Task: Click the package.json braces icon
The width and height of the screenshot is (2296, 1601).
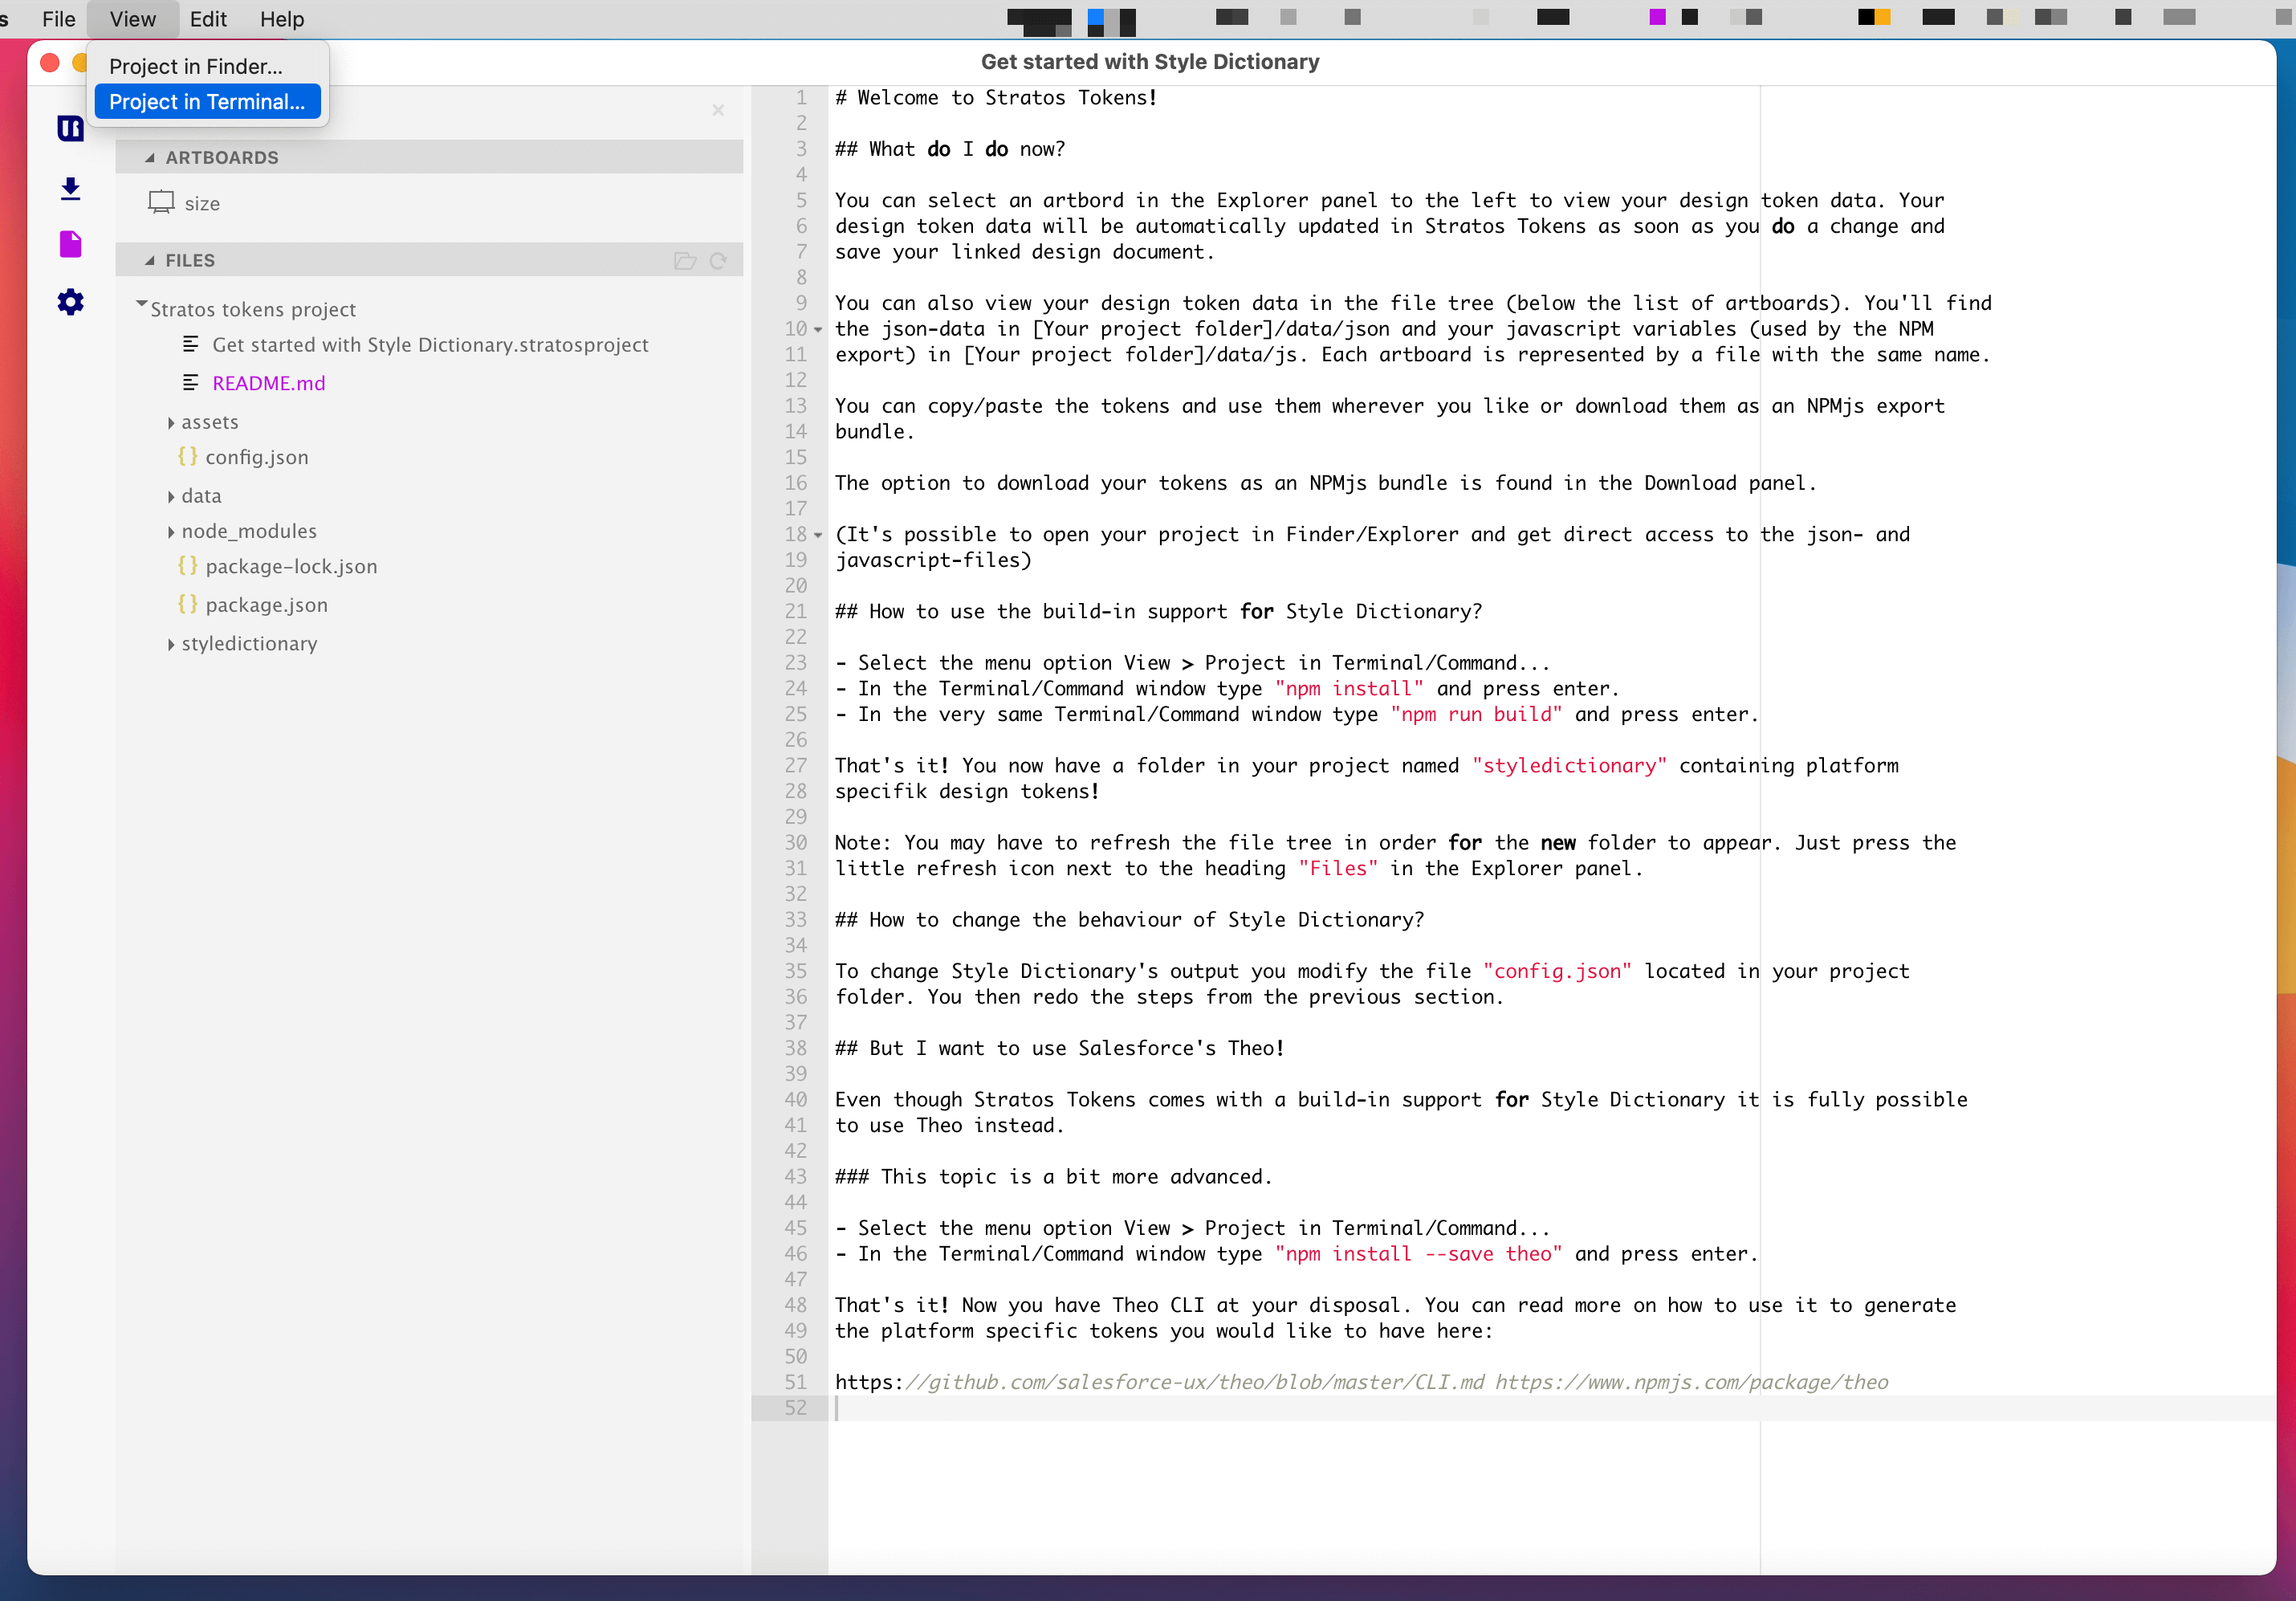Action: pyautogui.click(x=187, y=605)
